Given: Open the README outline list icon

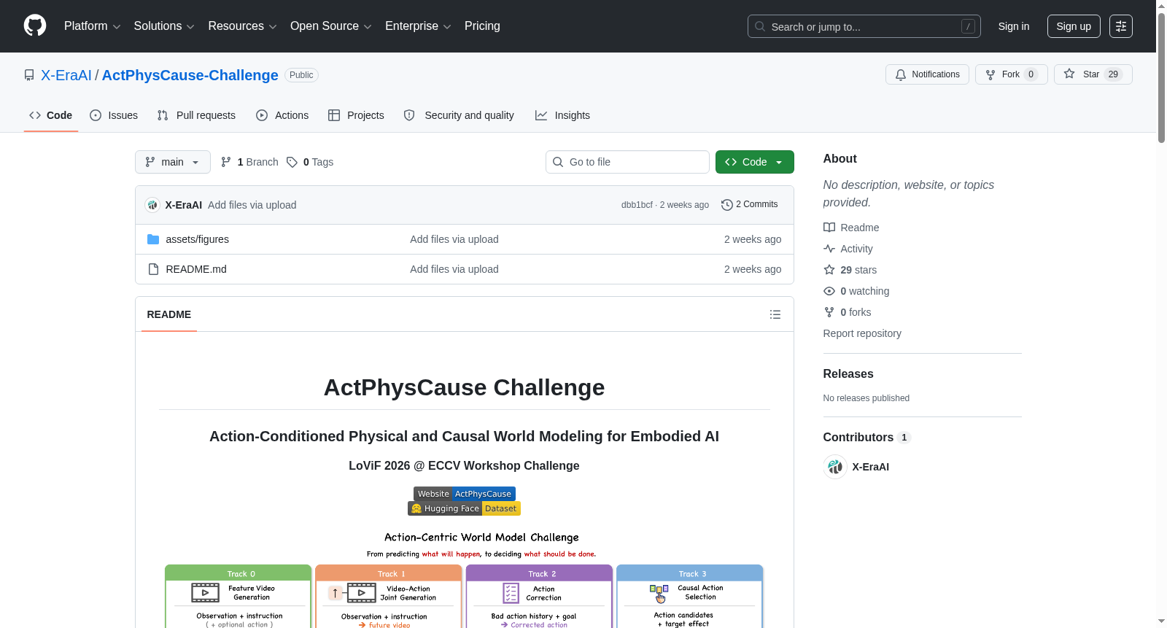Looking at the screenshot, I should click(775, 314).
